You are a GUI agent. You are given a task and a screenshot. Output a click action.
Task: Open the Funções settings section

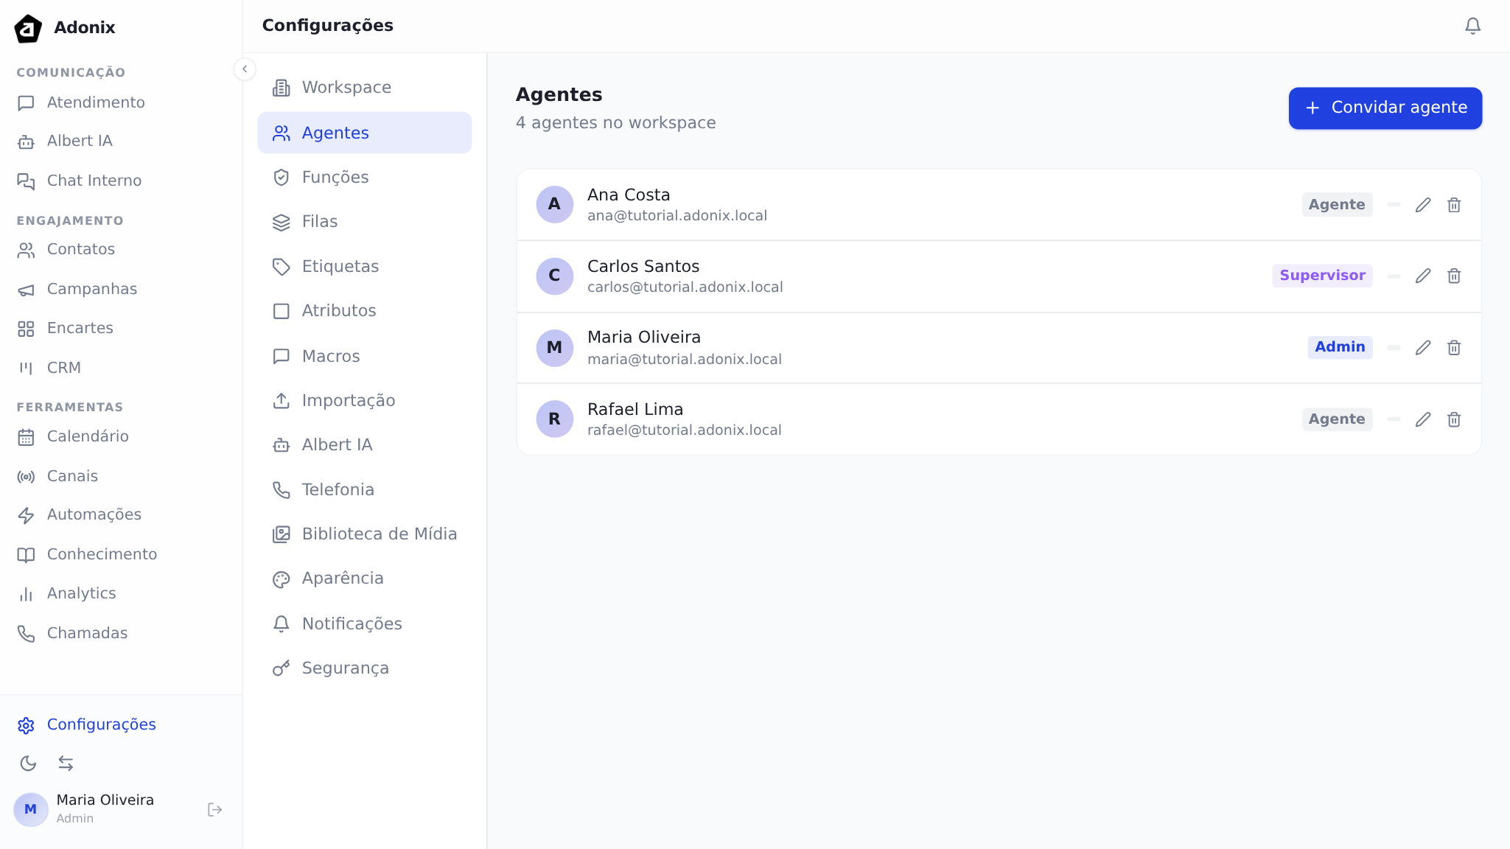coord(335,177)
